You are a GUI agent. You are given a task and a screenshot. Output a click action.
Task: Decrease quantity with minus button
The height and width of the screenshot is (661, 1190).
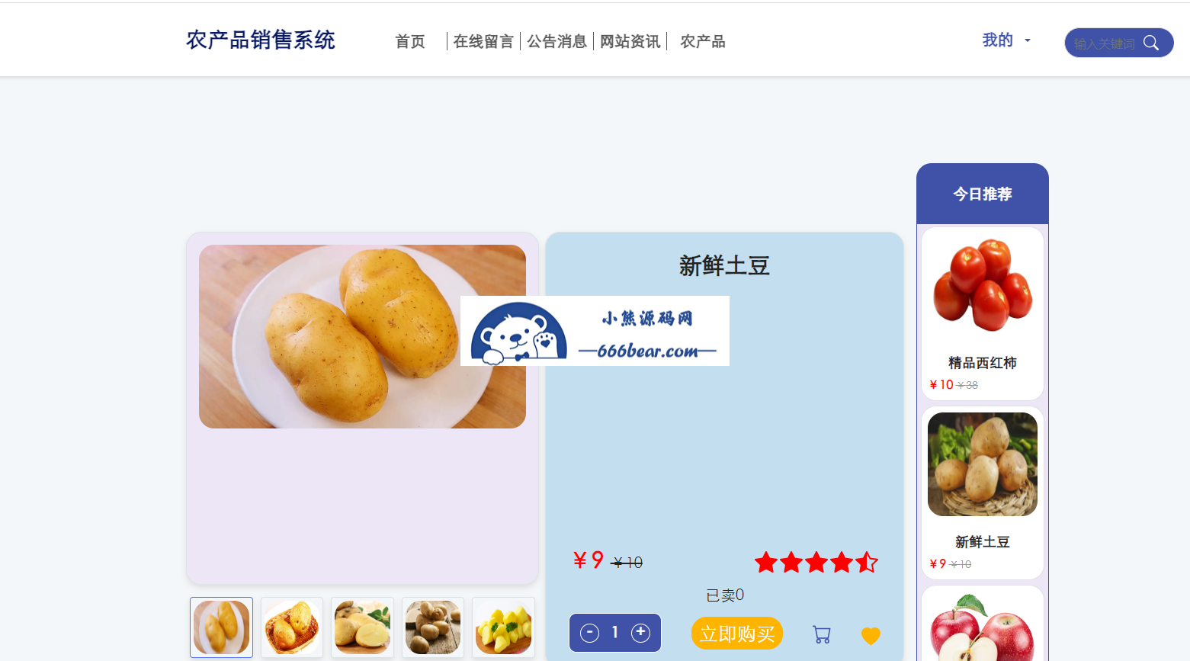coord(589,633)
